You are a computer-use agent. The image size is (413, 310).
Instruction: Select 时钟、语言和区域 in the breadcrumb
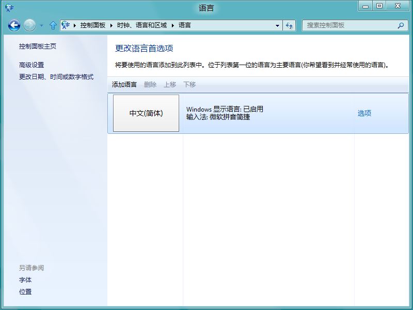(x=141, y=25)
